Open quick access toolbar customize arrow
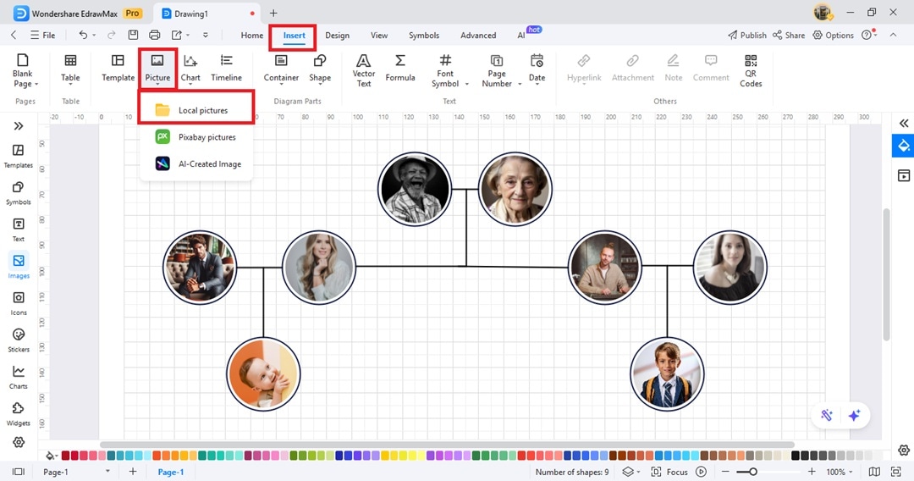Screen dimensions: 914x481 coord(205,35)
